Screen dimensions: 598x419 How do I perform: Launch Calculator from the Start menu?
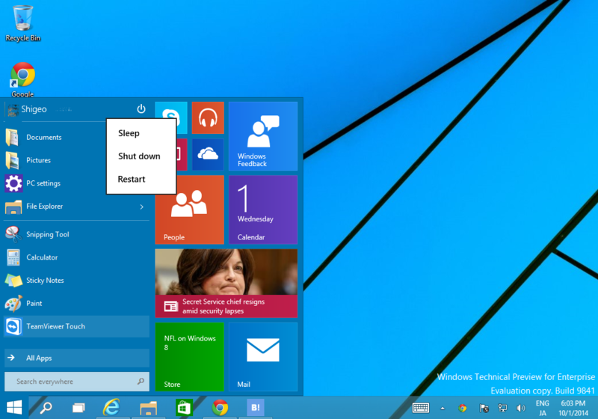point(76,257)
